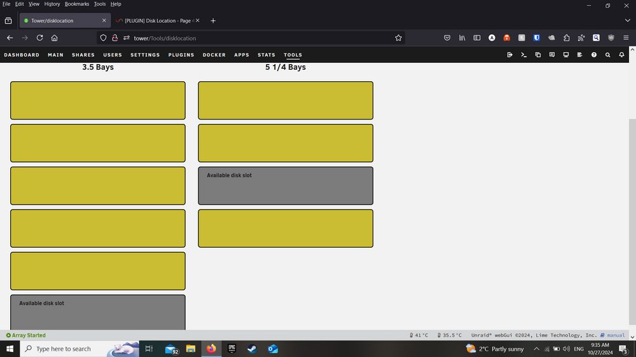The width and height of the screenshot is (636, 357).
Task: Open Epic Games launcher from the taskbar
Action: 232,349
